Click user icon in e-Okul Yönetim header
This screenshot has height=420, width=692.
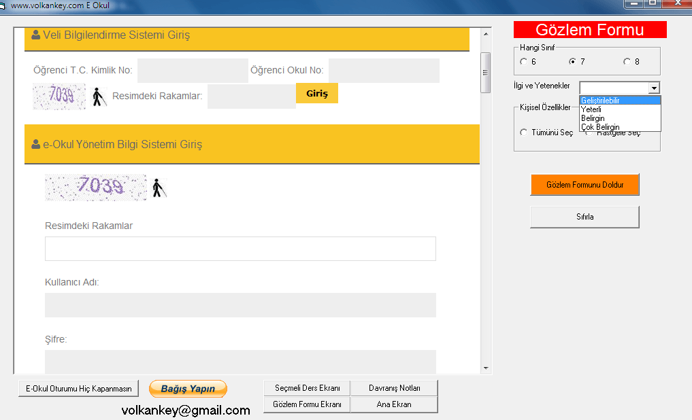(x=36, y=145)
